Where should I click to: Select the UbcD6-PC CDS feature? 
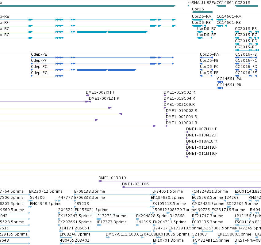(206, 70)
